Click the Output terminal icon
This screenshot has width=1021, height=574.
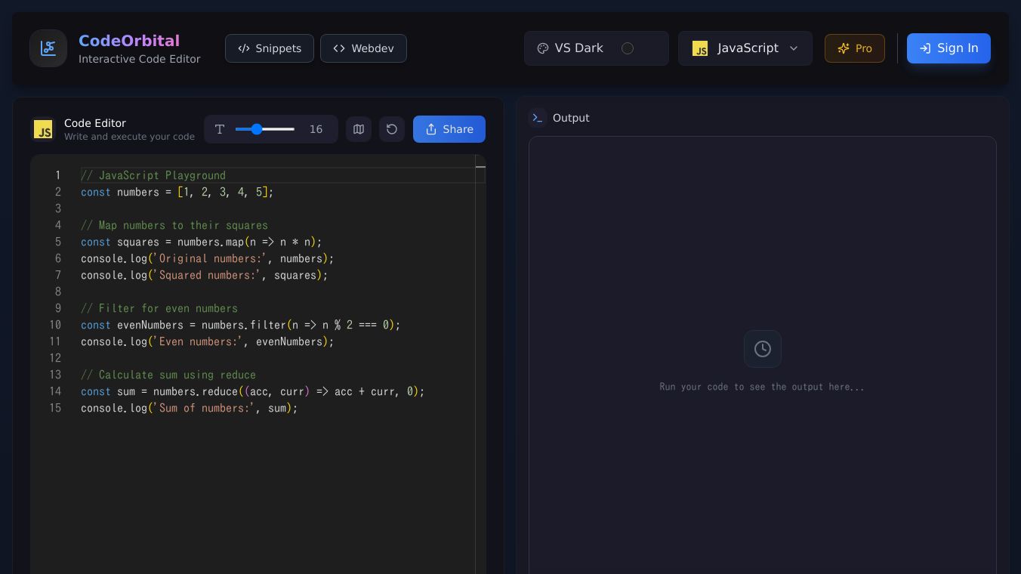coord(538,118)
